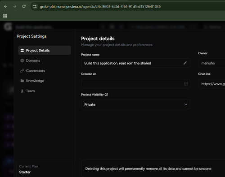Click the 'Manage your project details and preferences' subtitle
The width and height of the screenshot is (225, 177).
point(117,45)
